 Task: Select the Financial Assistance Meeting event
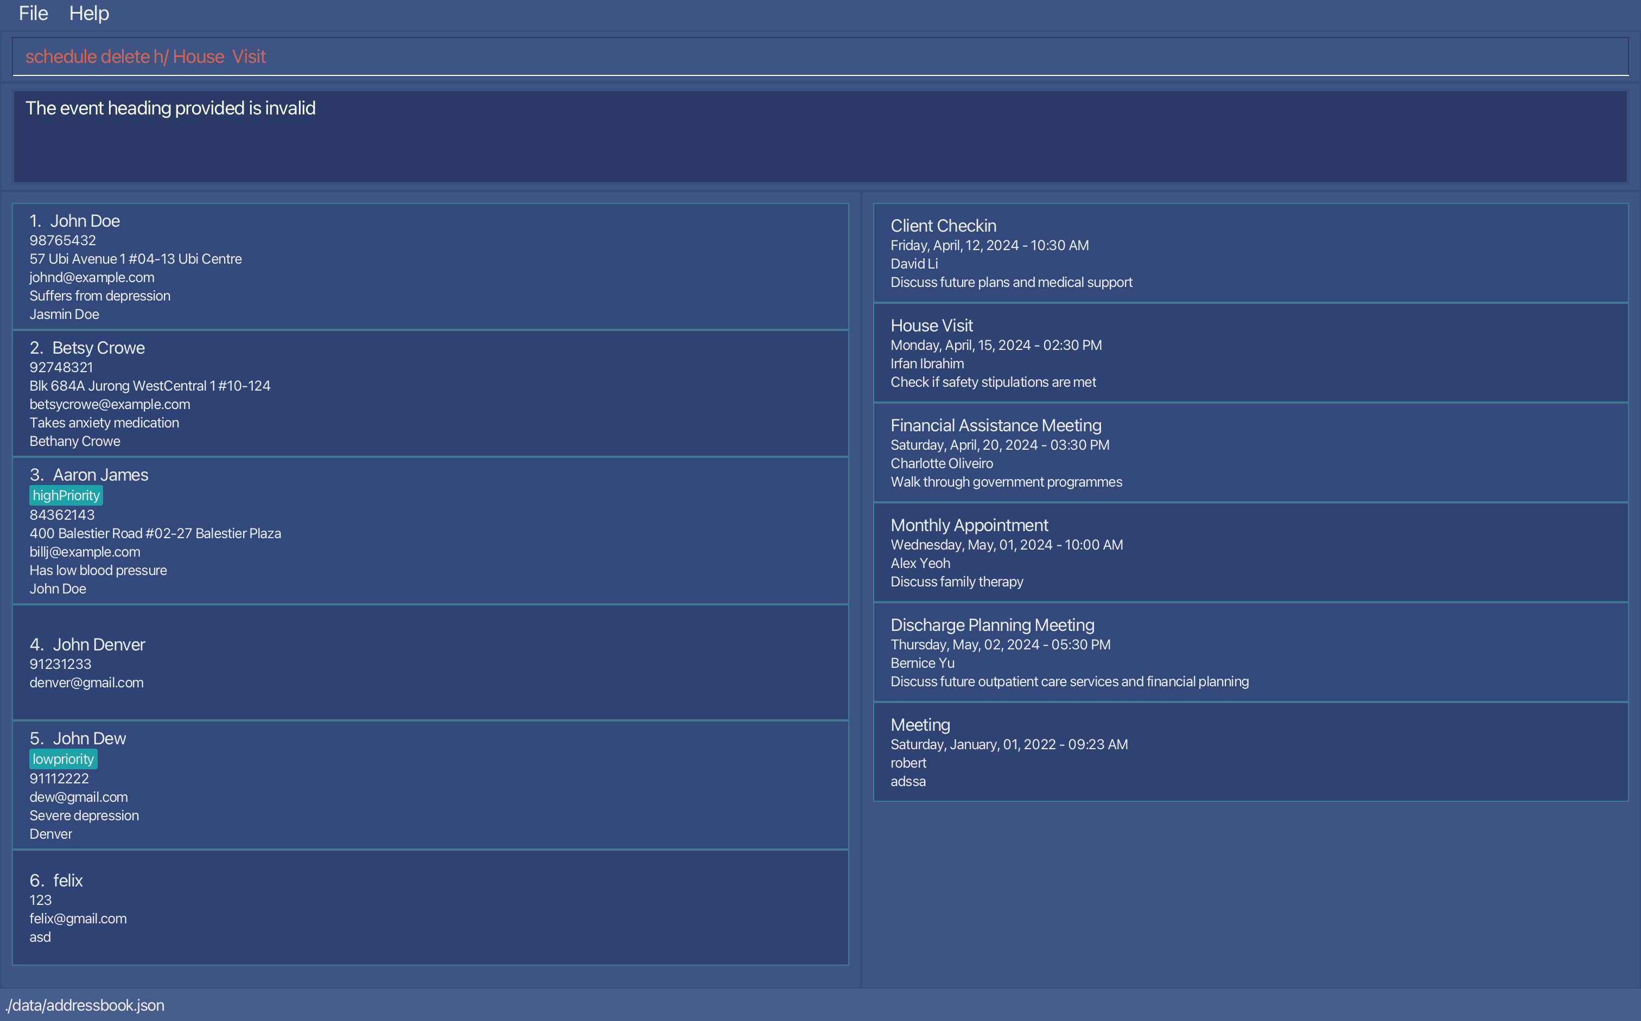(1250, 452)
